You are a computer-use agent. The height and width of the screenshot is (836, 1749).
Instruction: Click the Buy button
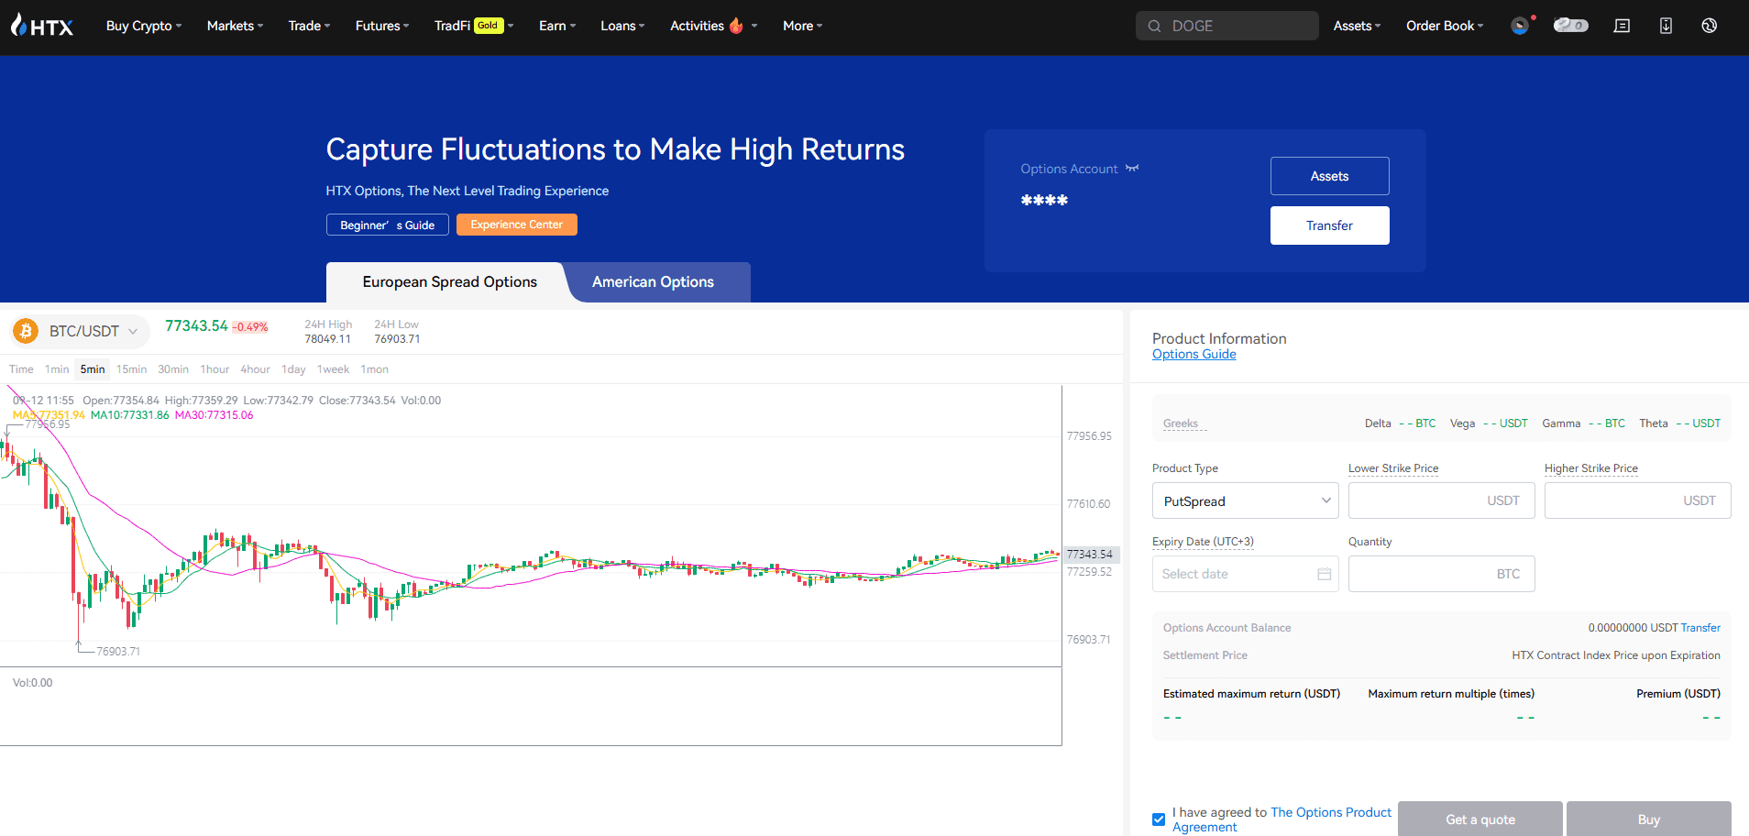tap(1649, 819)
